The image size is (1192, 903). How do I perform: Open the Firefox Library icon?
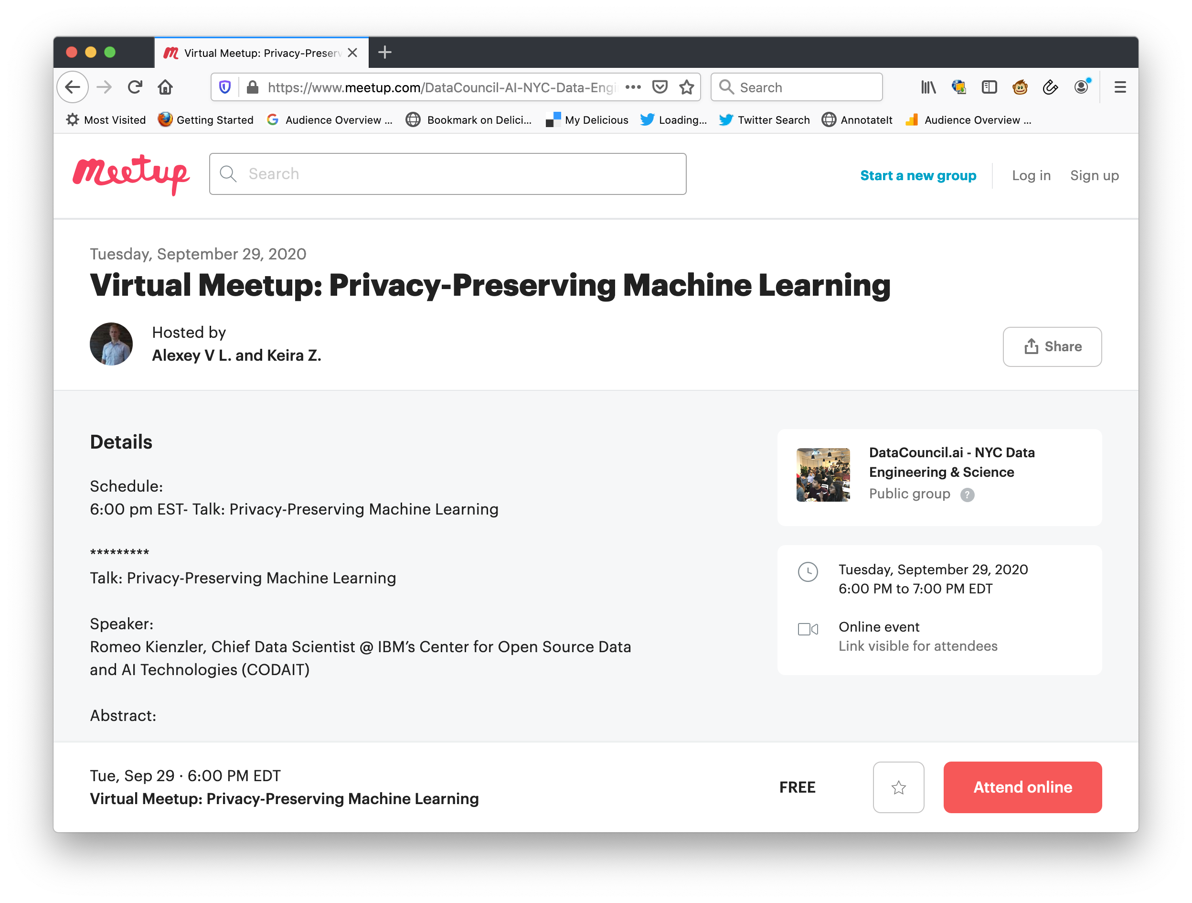928,87
